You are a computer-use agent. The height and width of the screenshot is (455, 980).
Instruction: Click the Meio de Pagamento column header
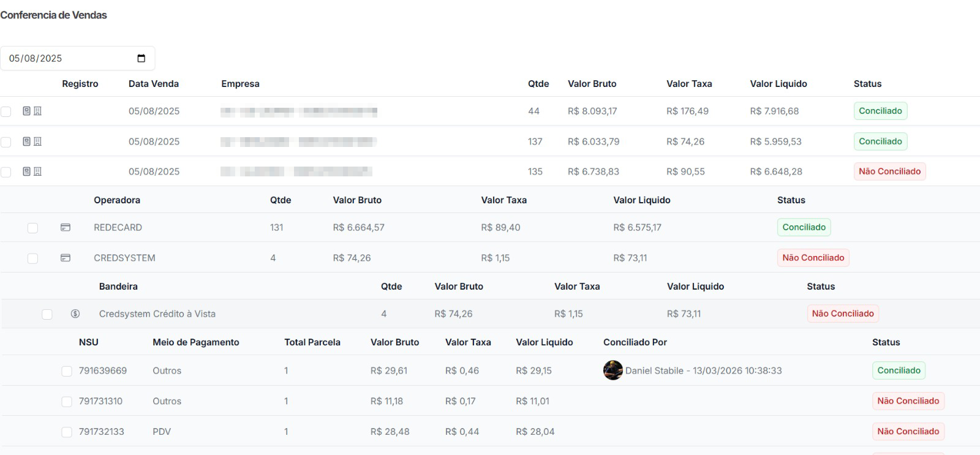tap(195, 342)
